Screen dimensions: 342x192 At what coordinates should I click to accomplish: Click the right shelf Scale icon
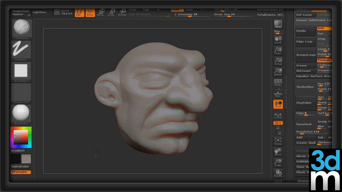pyautogui.click(x=278, y=163)
